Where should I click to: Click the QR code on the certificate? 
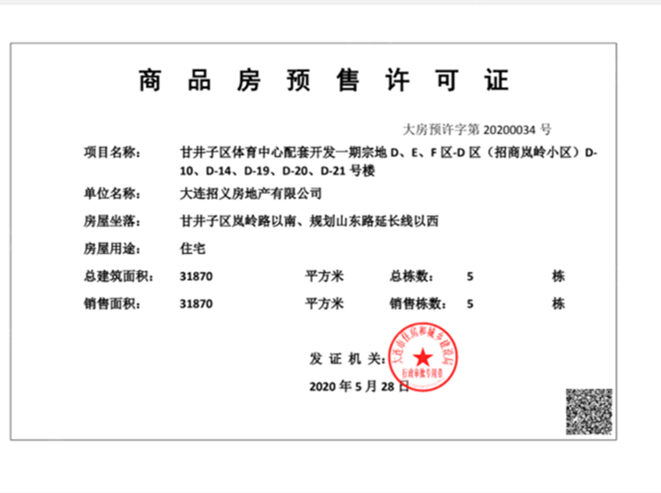tap(589, 412)
